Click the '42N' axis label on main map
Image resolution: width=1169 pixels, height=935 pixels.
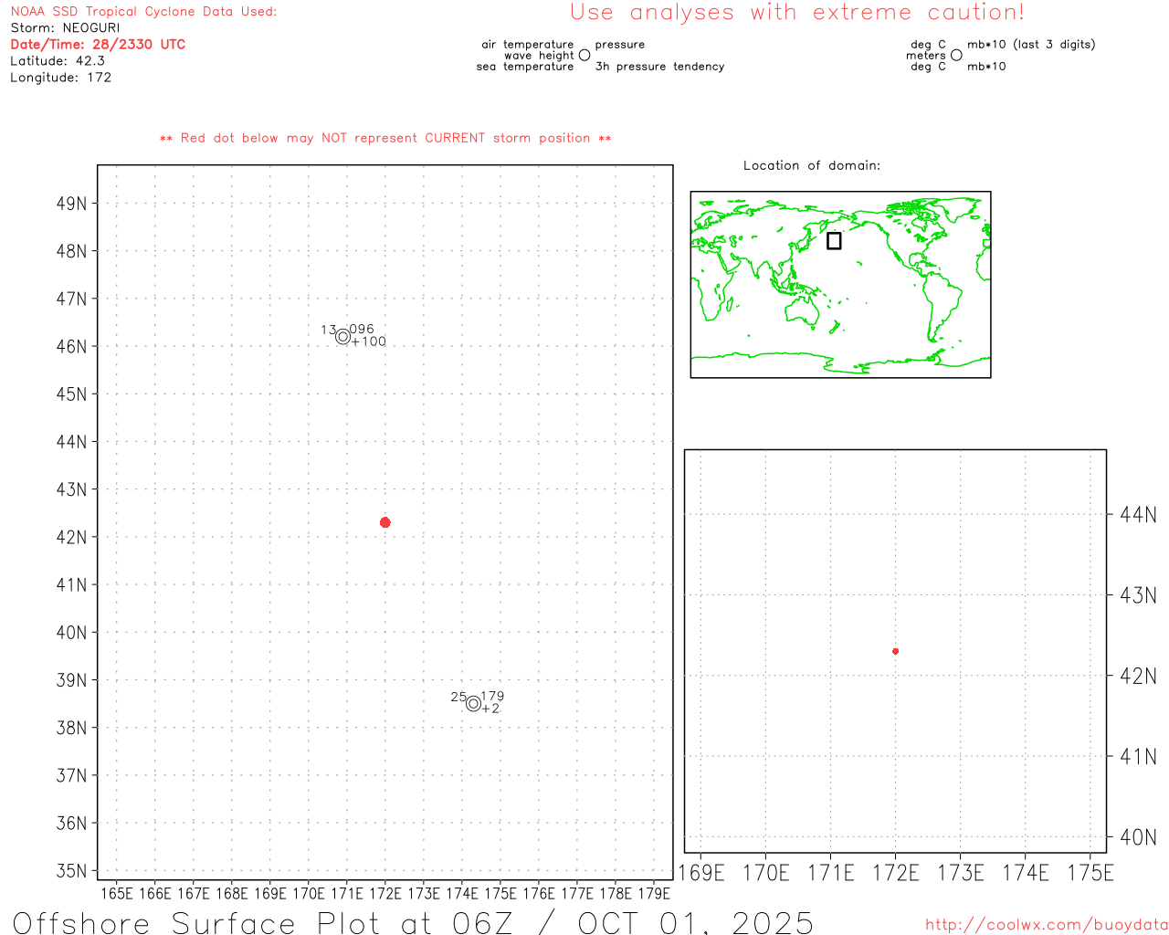point(71,537)
